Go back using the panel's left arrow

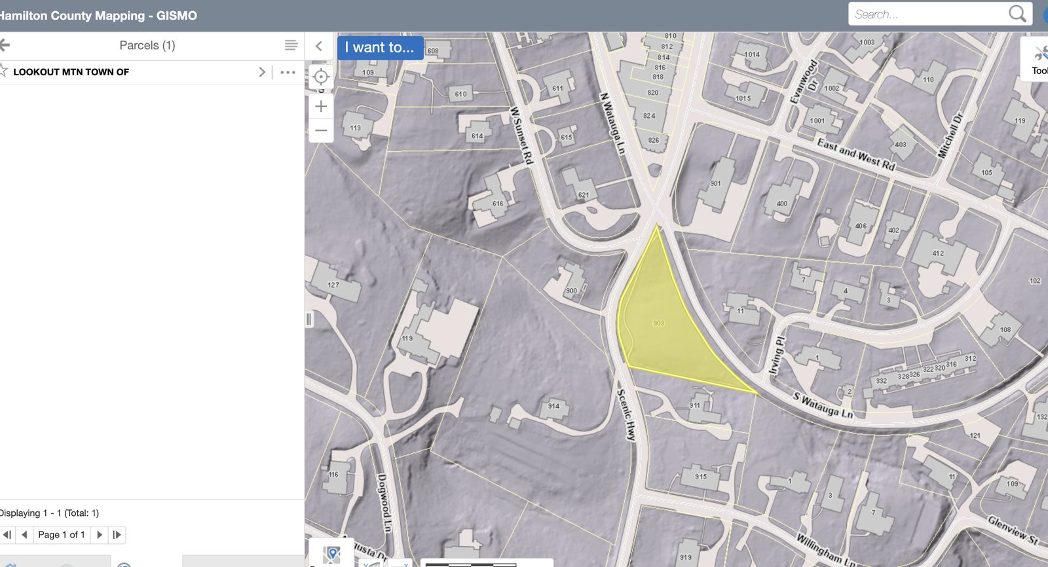[x=5, y=45]
